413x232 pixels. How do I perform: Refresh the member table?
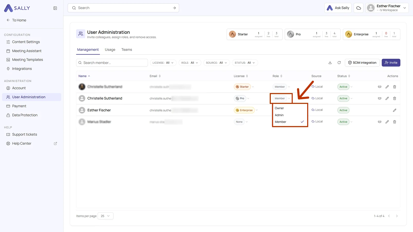point(339,63)
